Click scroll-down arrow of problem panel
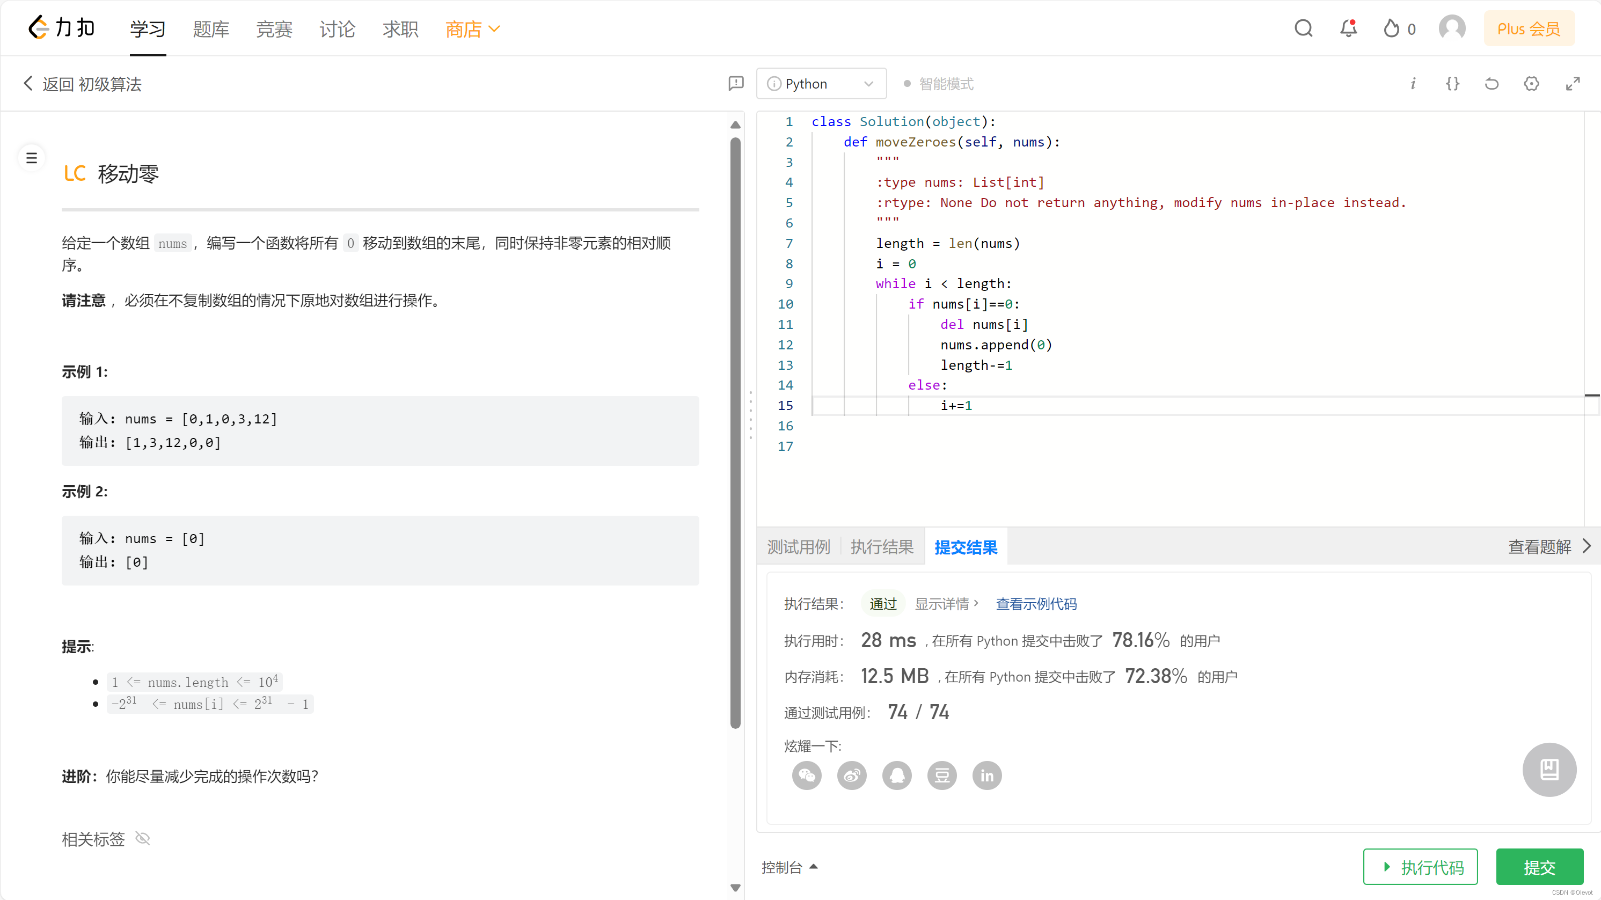1601x900 pixels. click(735, 888)
